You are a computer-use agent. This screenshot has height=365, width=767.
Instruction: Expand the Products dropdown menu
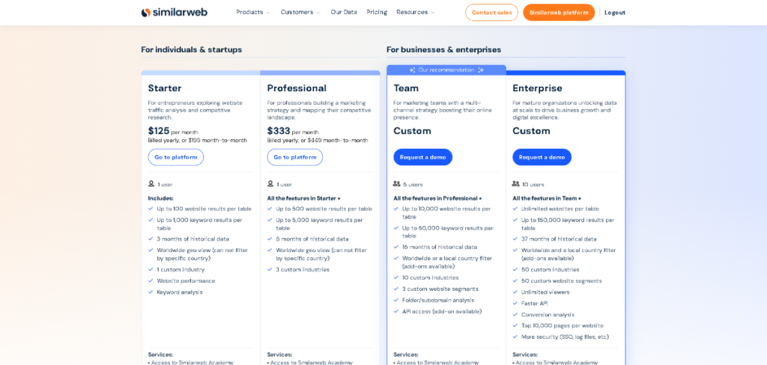253,12
